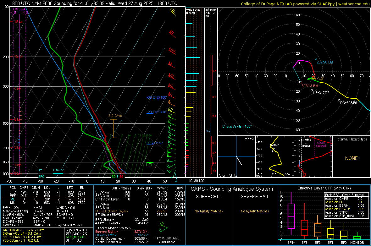Click the 'NONE' hazard type text

tap(351, 158)
